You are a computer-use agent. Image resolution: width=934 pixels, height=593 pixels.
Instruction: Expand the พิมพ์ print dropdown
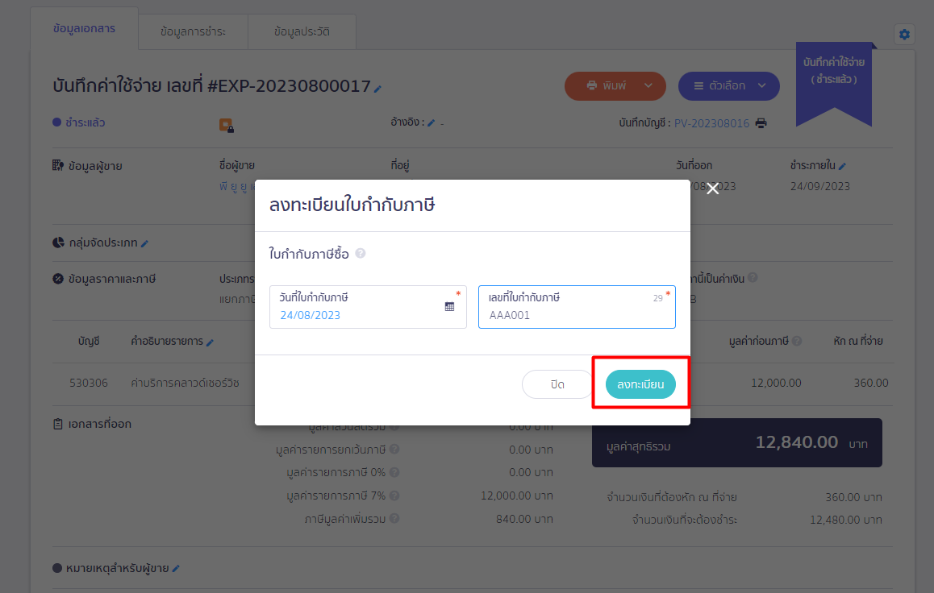coord(648,85)
